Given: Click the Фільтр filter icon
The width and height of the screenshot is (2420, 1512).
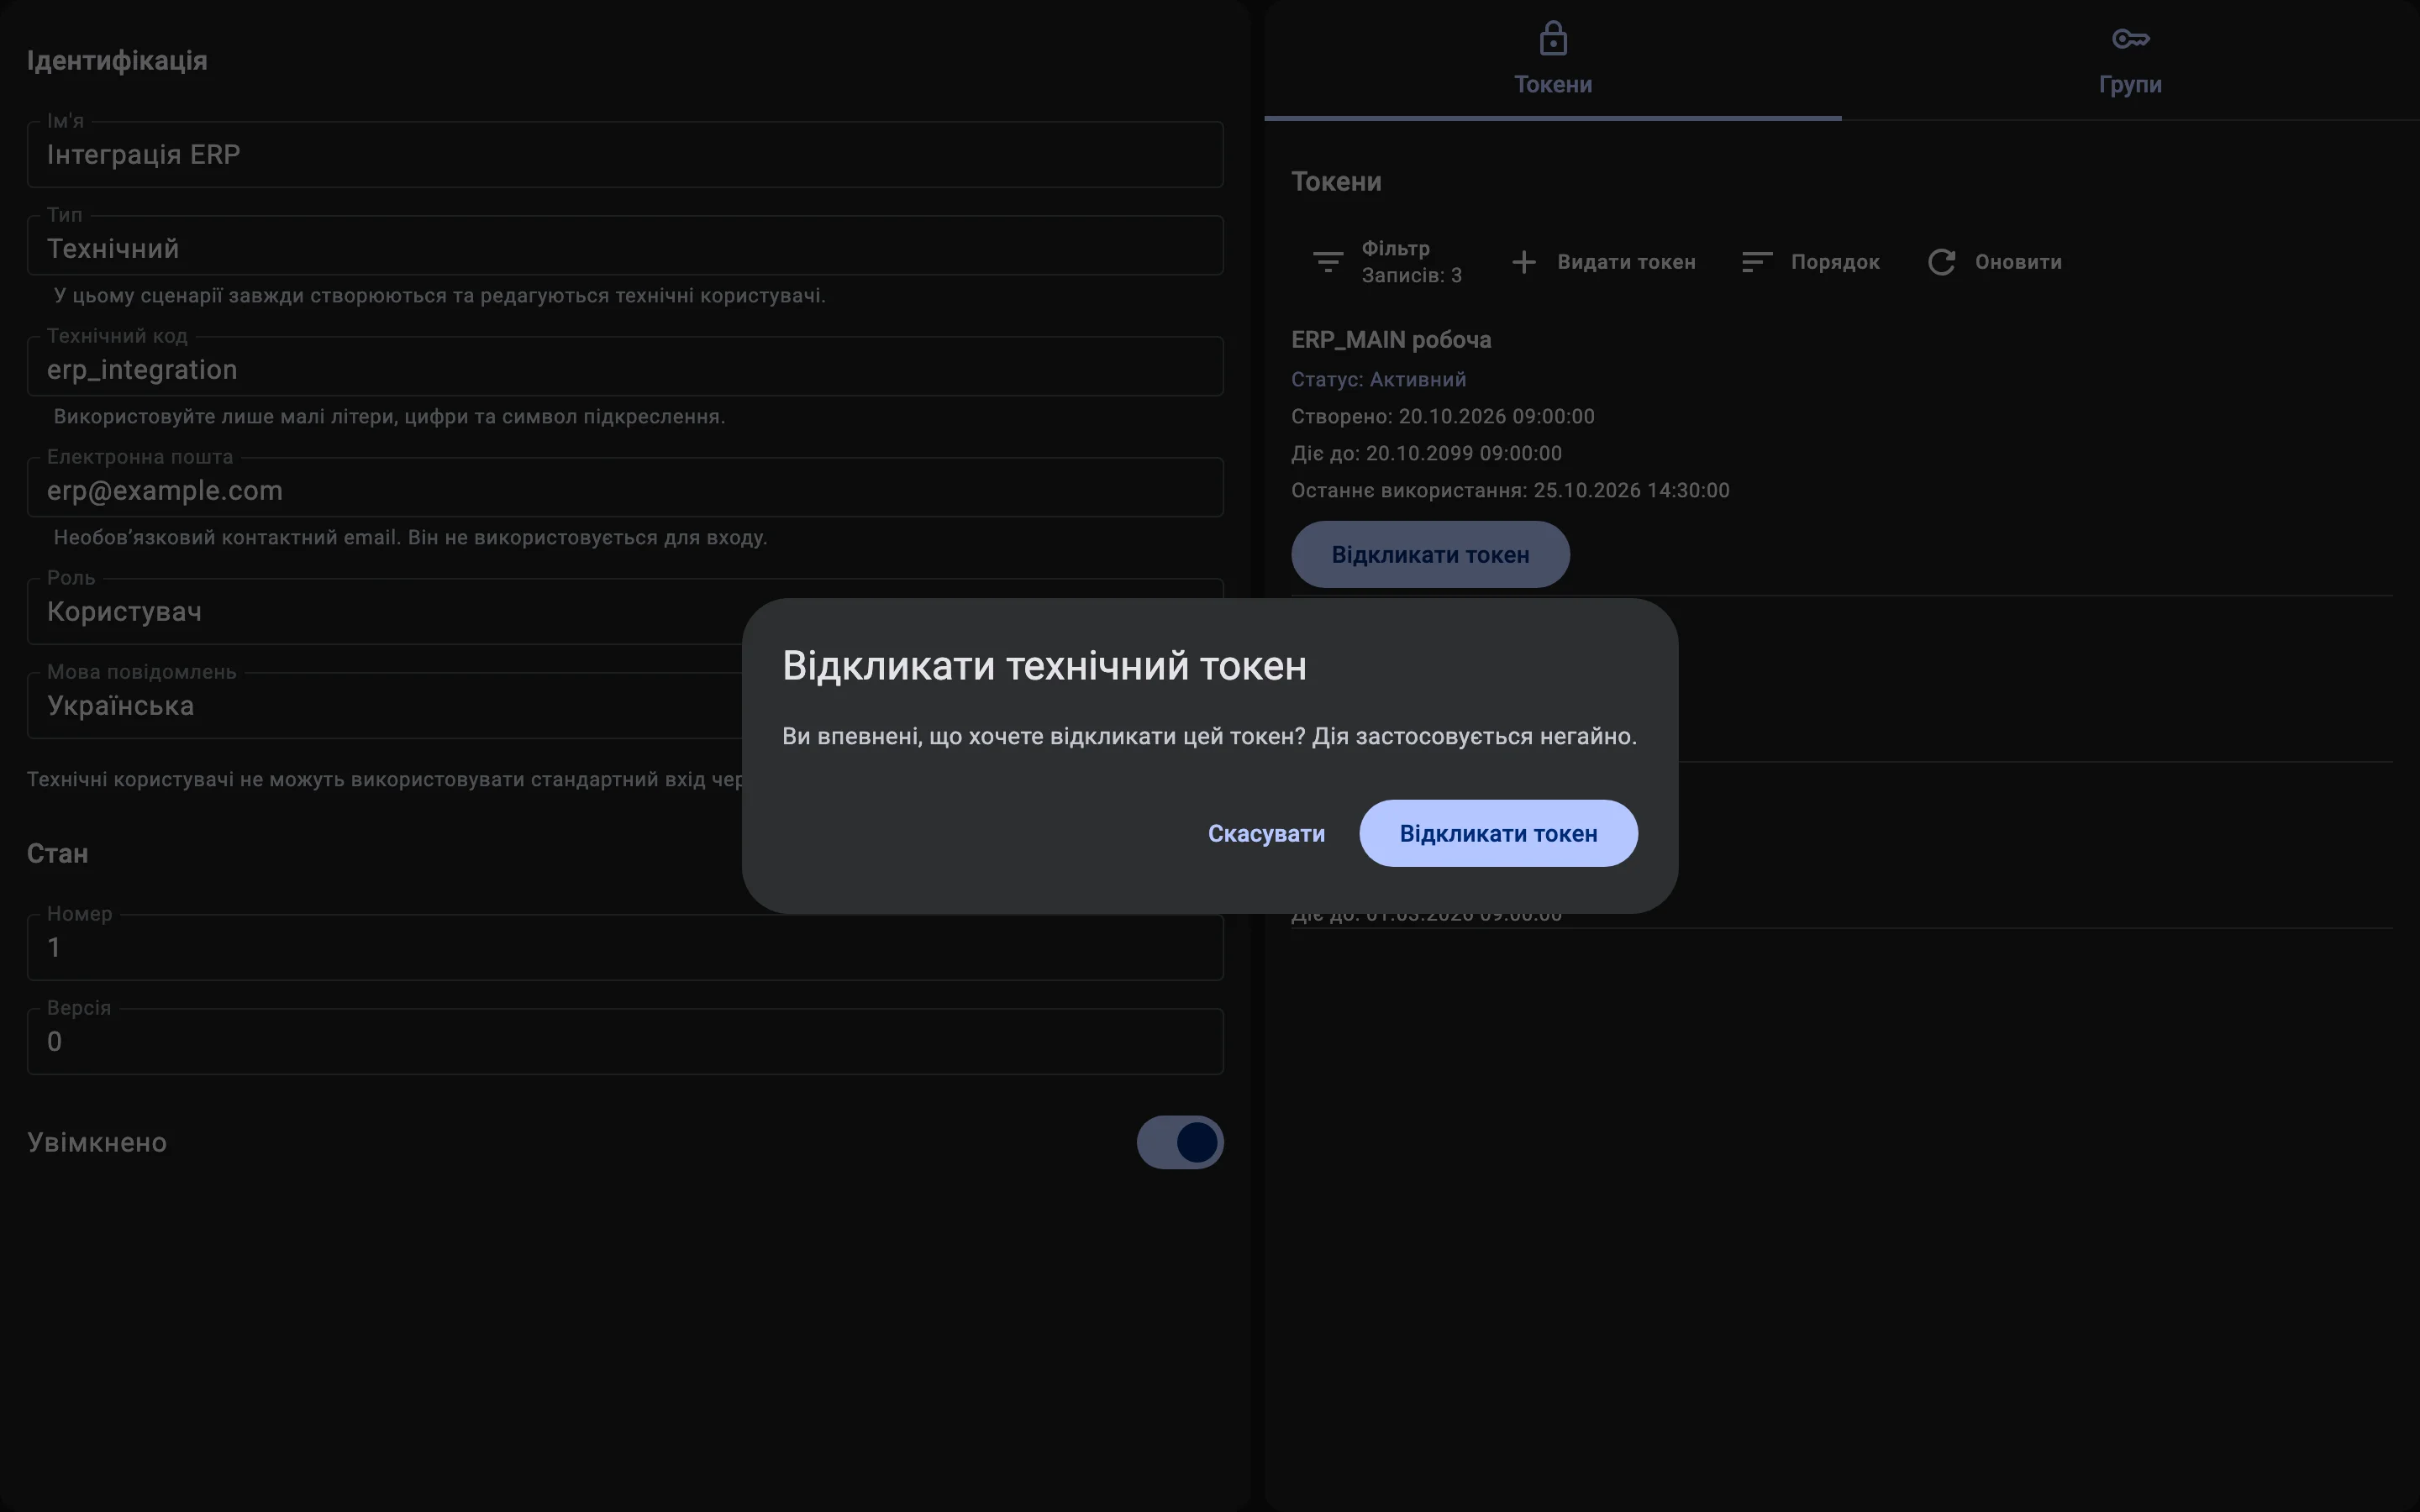Looking at the screenshot, I should [1327, 262].
